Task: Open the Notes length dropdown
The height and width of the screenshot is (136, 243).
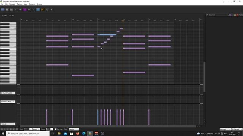Action: pos(49,129)
